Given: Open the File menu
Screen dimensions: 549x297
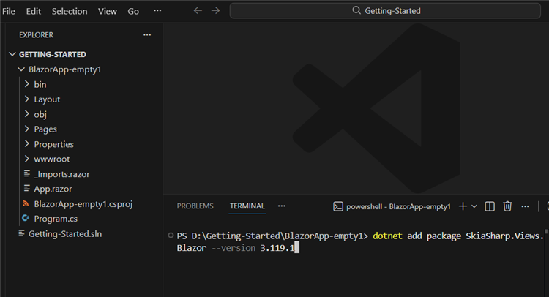Looking at the screenshot, I should [x=9, y=11].
